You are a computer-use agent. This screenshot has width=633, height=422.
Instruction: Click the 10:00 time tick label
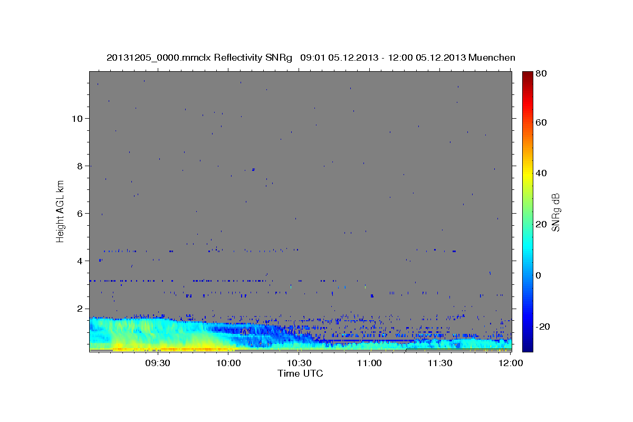[x=228, y=363]
